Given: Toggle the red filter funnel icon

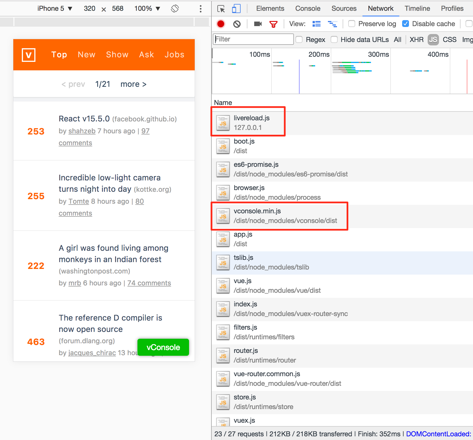Looking at the screenshot, I should point(273,24).
